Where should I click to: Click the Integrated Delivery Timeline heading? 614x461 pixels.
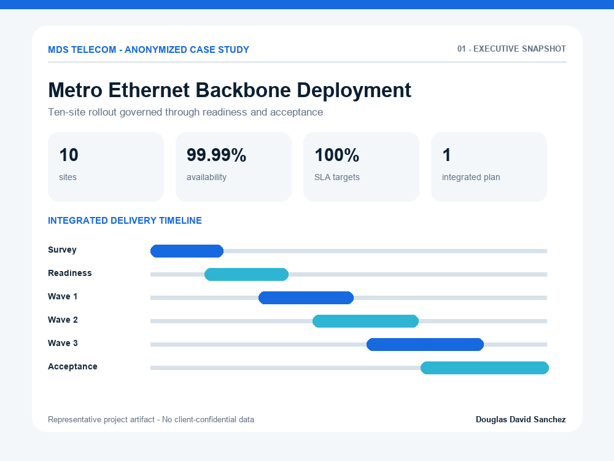(125, 221)
